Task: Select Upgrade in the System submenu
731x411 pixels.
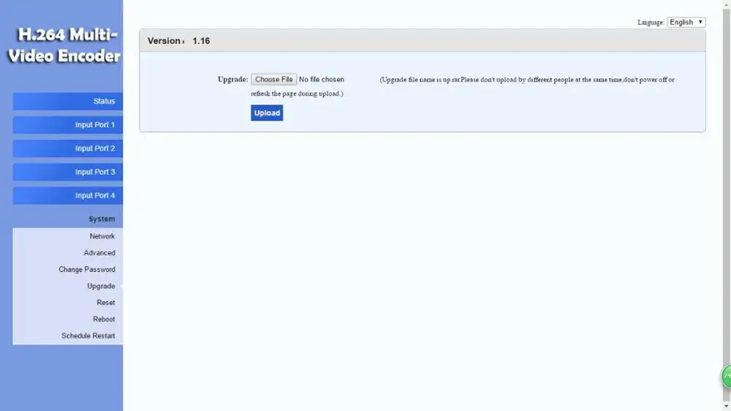Action: click(101, 286)
